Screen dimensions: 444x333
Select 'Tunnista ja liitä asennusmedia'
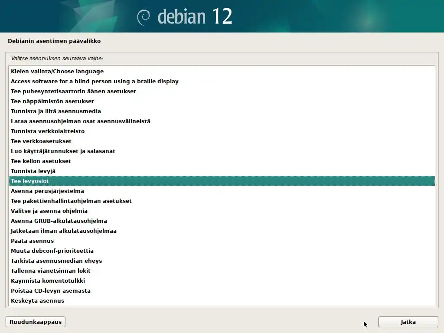222,111
